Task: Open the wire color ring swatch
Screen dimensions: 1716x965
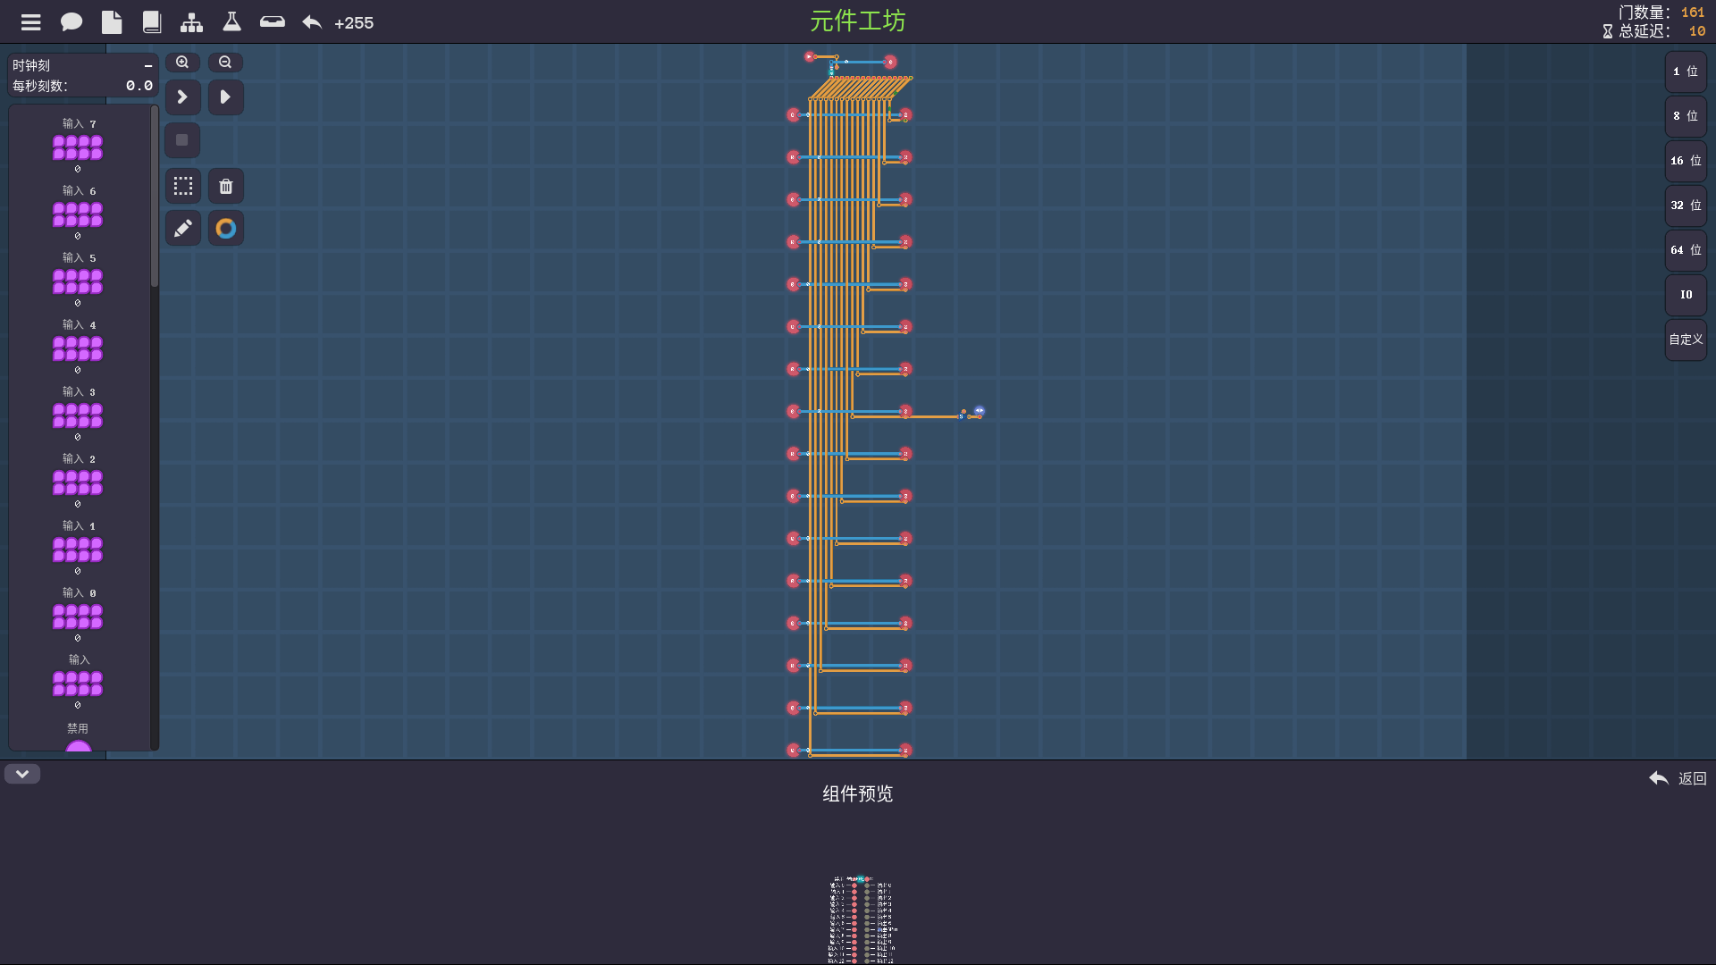Action: click(226, 229)
